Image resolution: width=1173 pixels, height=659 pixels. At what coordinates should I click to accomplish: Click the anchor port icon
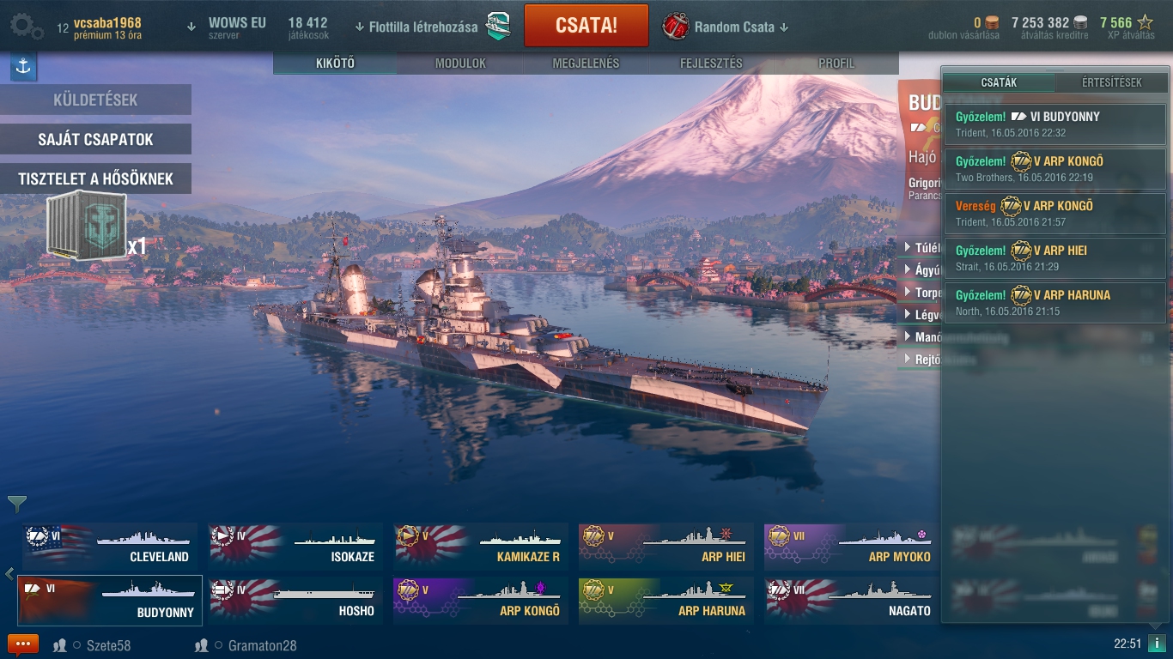point(23,67)
